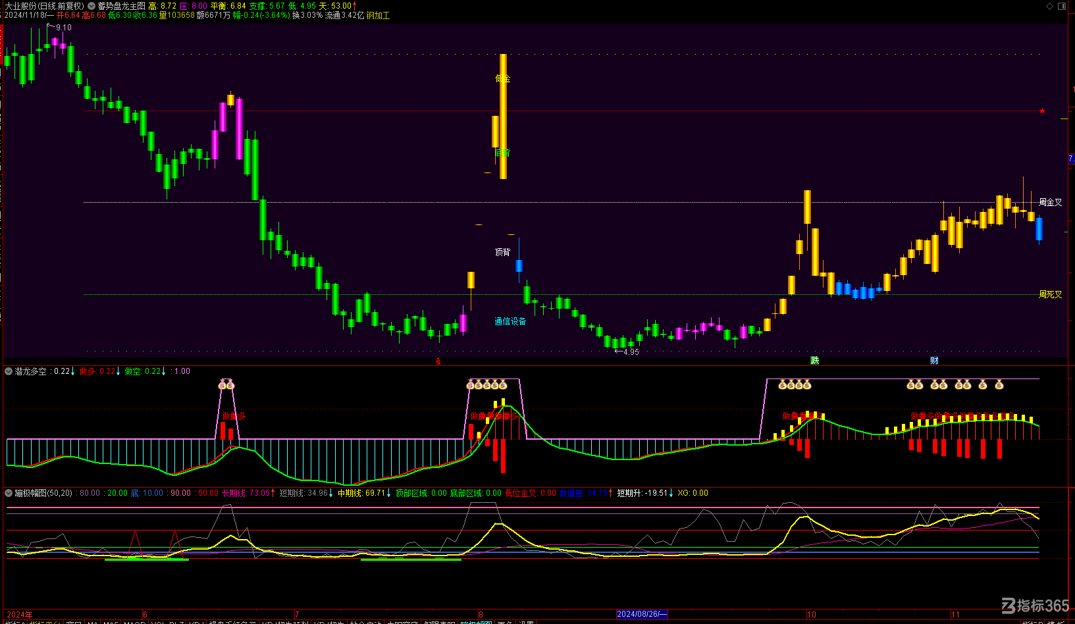Click the 支撑: 5.67 value in the header

pyautogui.click(x=267, y=6)
